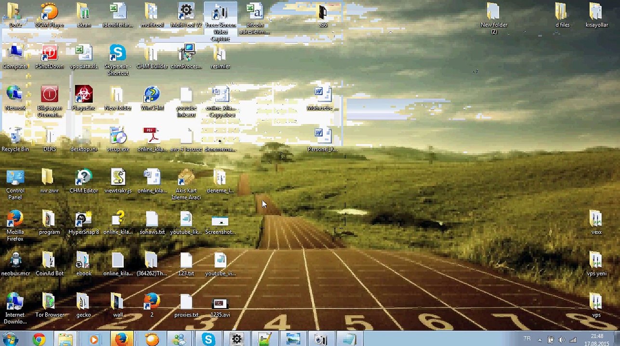620x346 pixels.
Task: Select Akis Kart Izleme Araci shortcut
Action: coord(186,185)
